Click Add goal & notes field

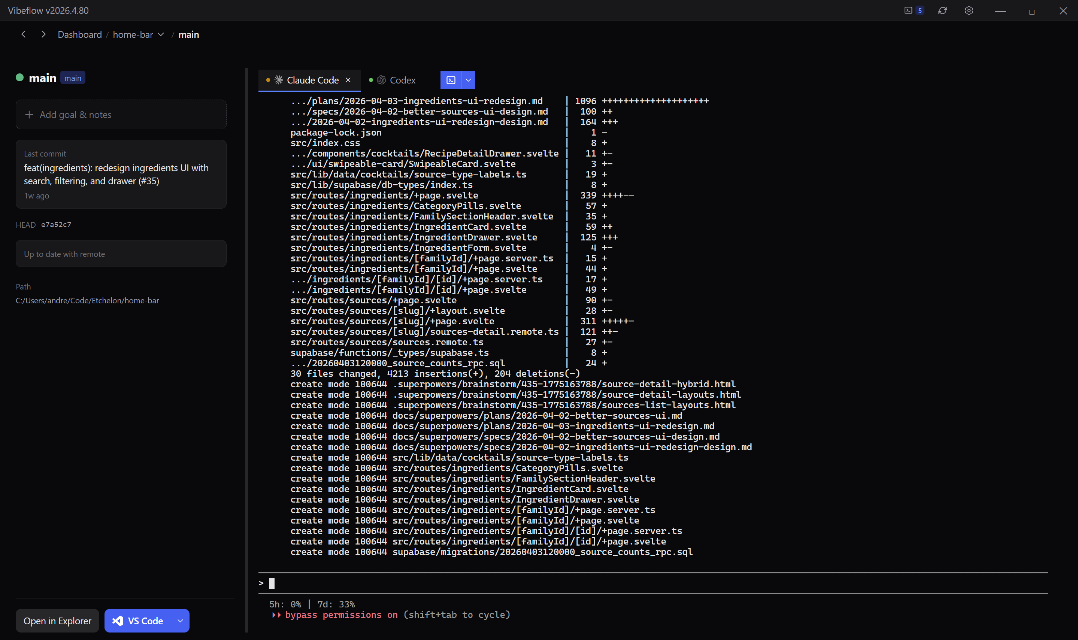pos(121,115)
